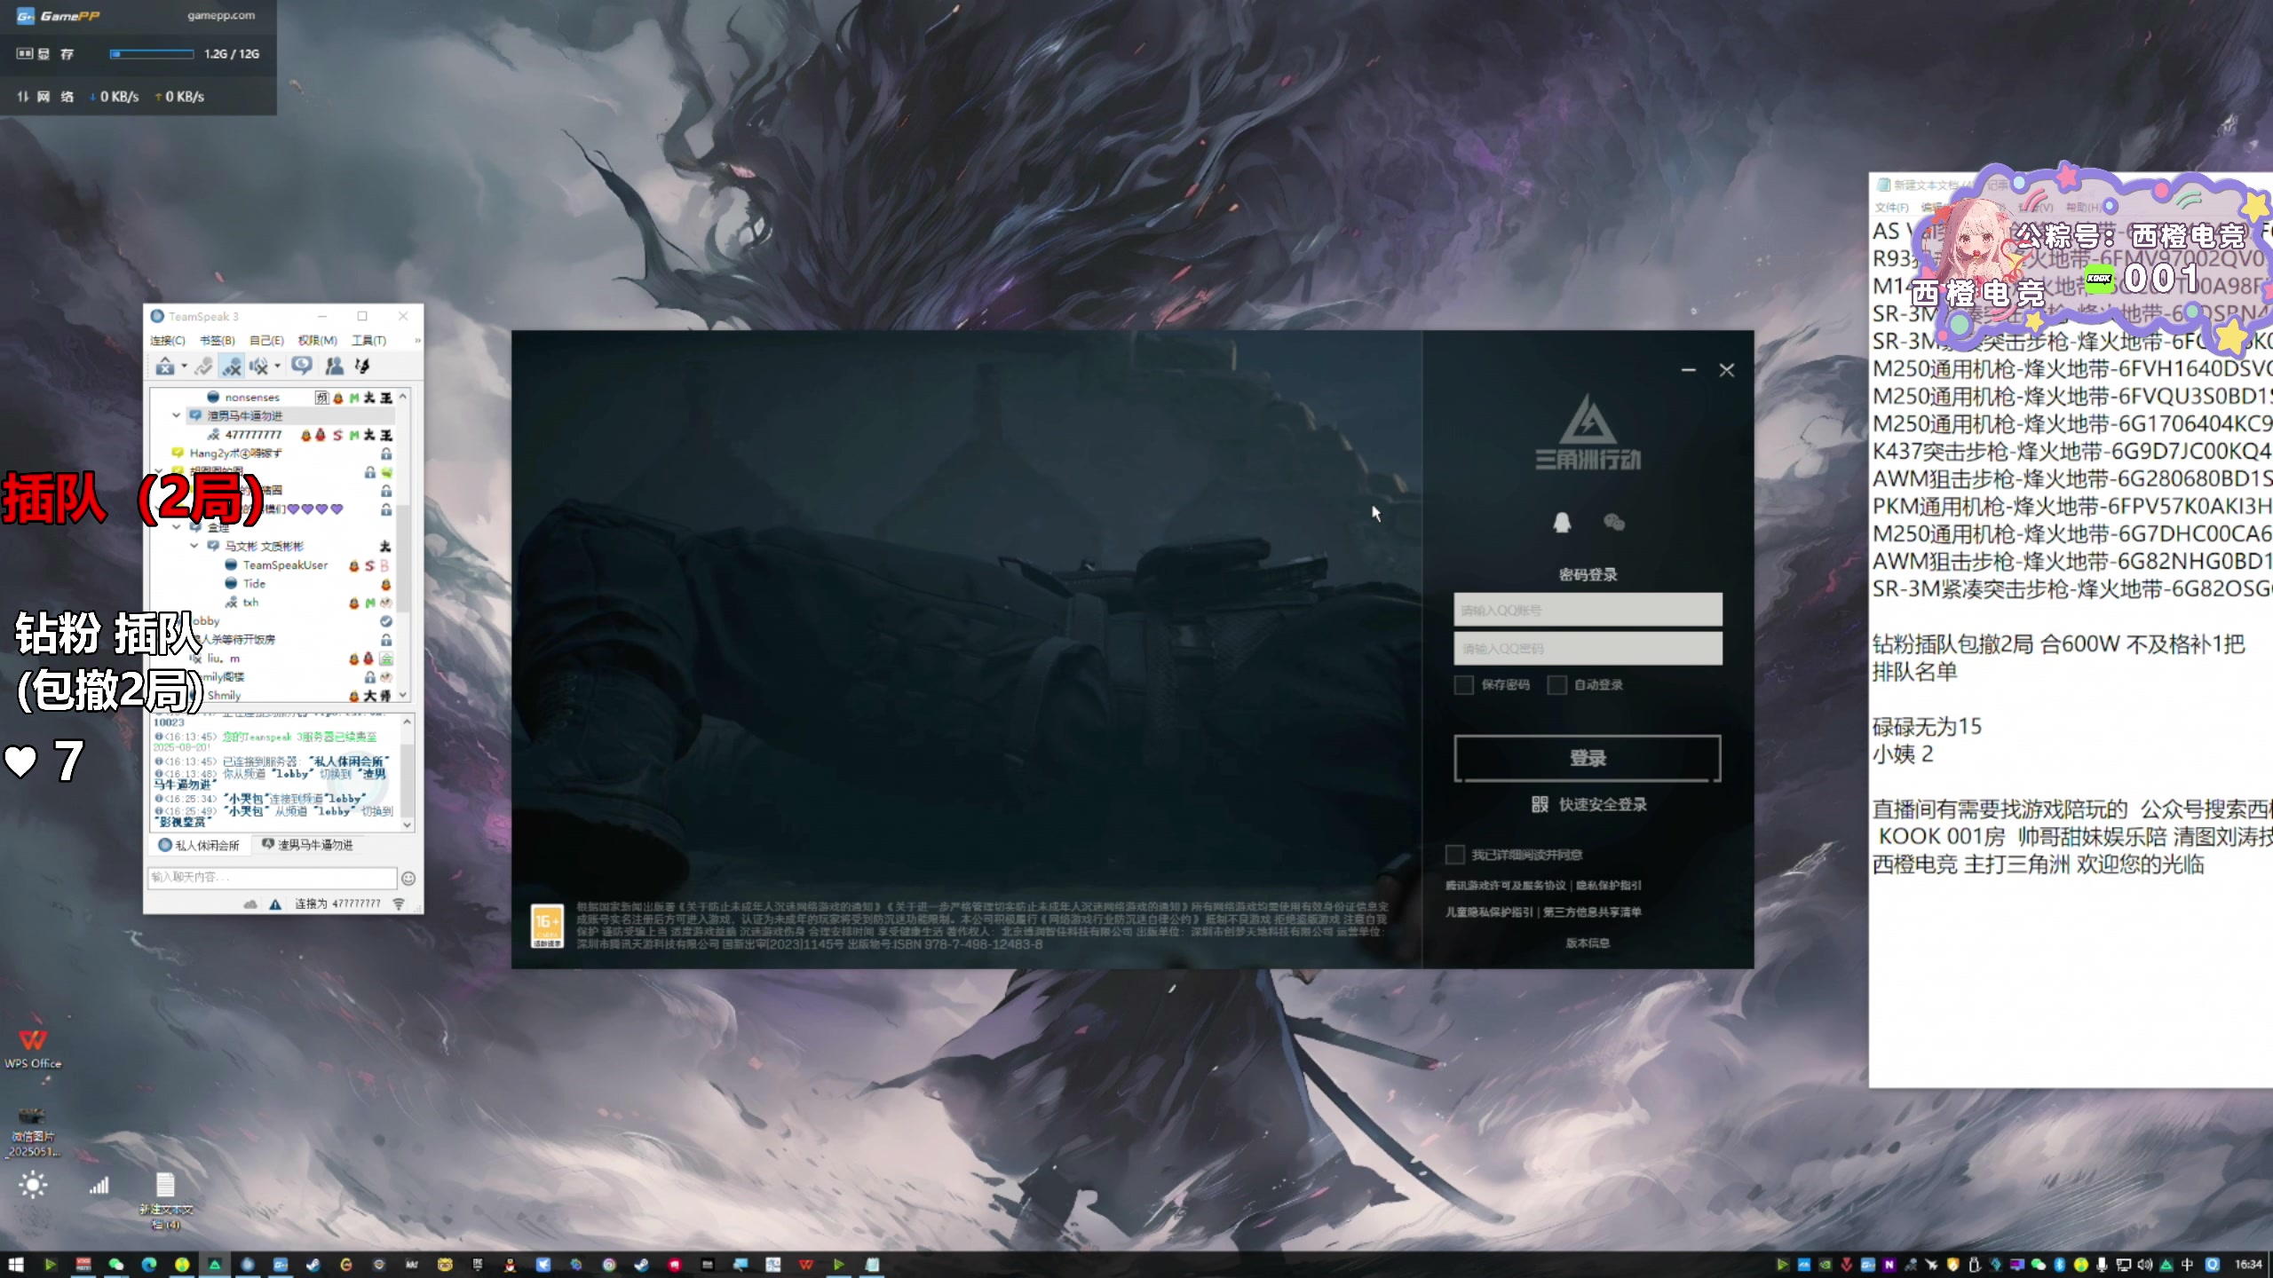Viewport: 2273px width, 1278px height.
Task: Open TeamSpeak 权限(M) menu
Action: point(317,341)
